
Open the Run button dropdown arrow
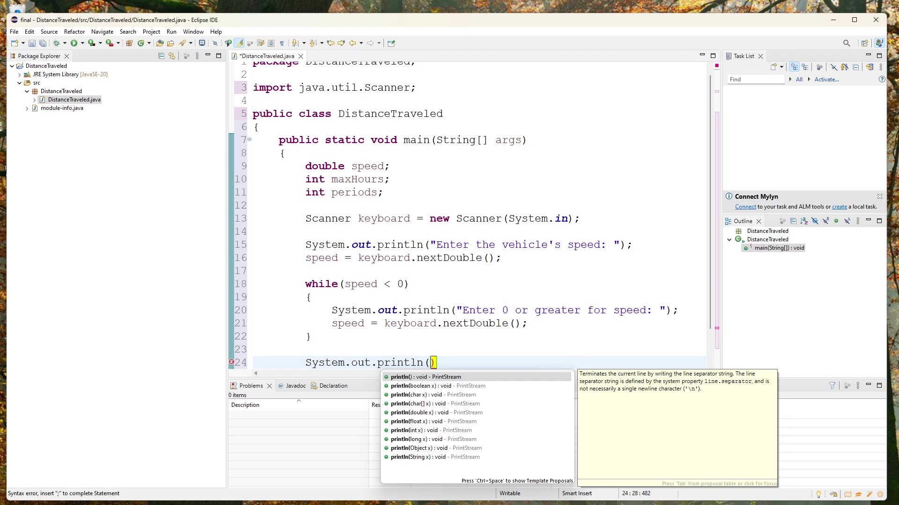82,43
